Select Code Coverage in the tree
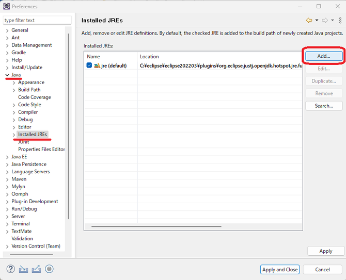Image resolution: width=346 pixels, height=280 pixels. pyautogui.click(x=35, y=97)
